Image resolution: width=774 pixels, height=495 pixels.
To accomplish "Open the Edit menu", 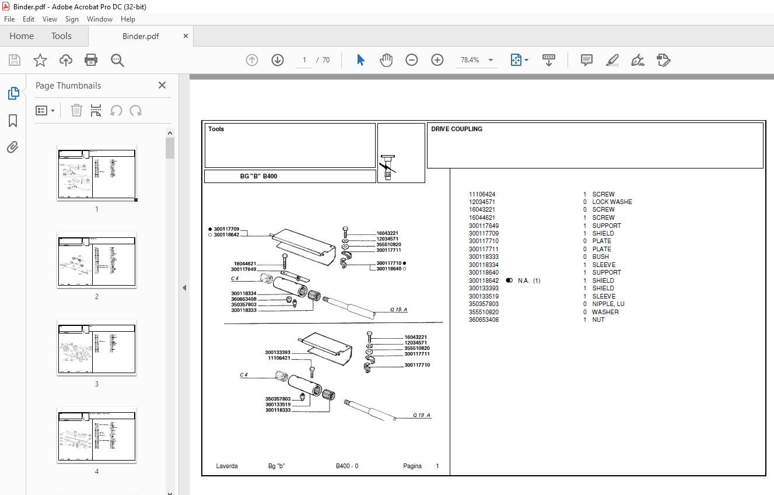I will tap(29, 19).
